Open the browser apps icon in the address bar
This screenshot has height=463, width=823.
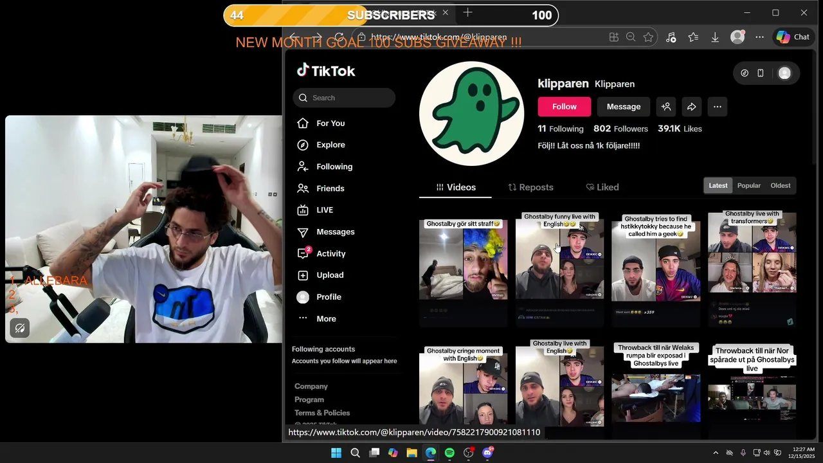pyautogui.click(x=614, y=37)
